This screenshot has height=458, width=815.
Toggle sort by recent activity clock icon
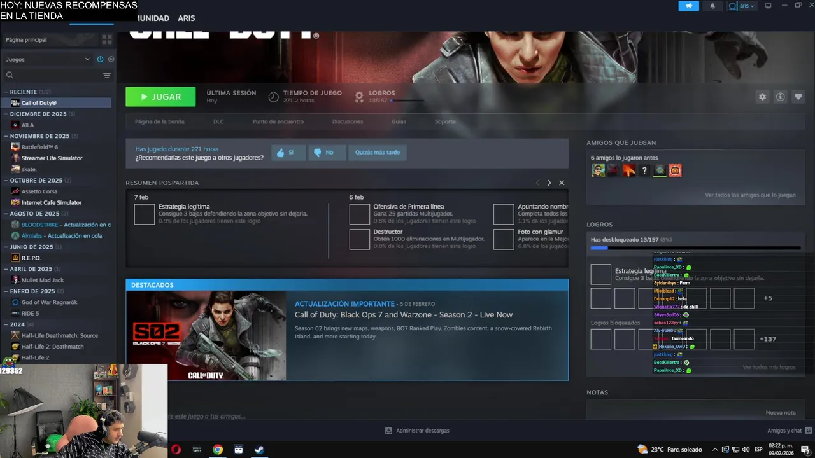pos(100,59)
